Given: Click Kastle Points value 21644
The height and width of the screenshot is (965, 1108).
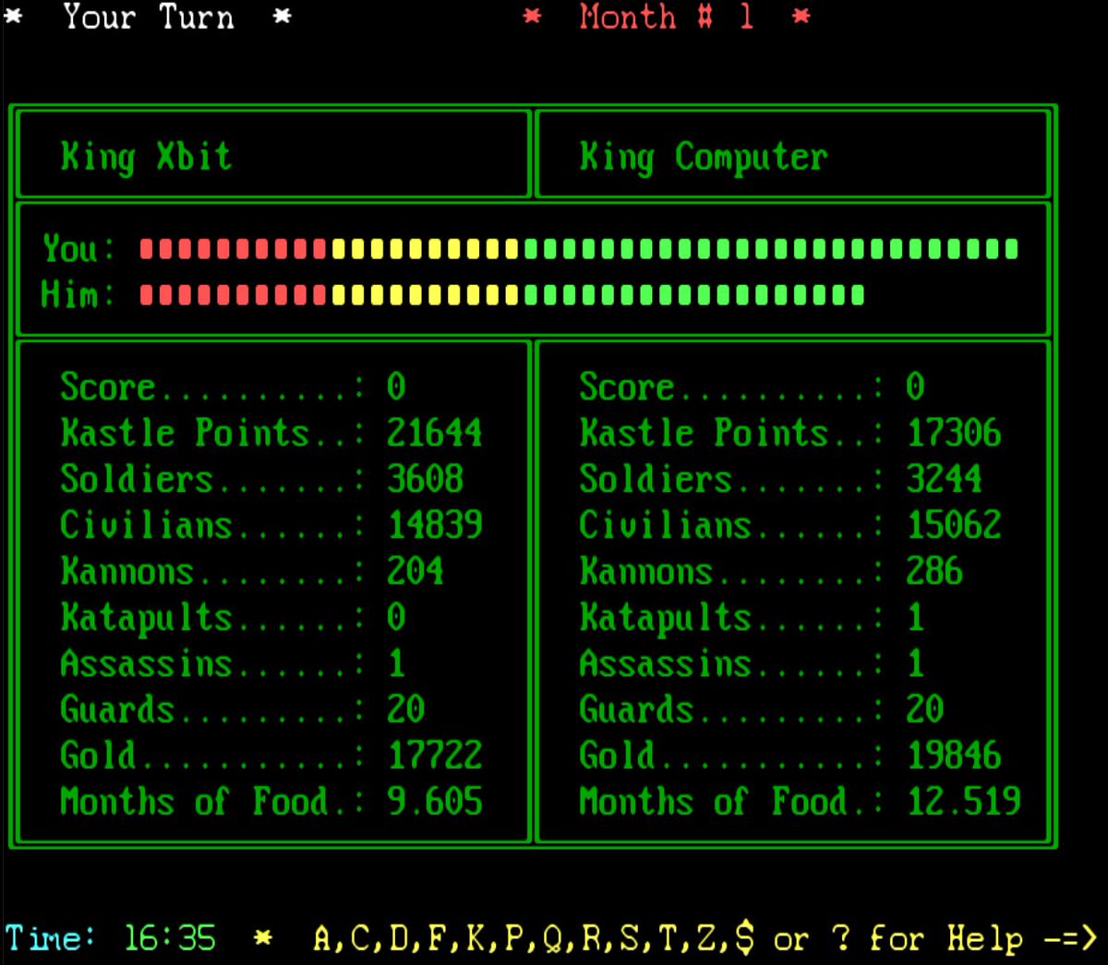Looking at the screenshot, I should point(434,433).
